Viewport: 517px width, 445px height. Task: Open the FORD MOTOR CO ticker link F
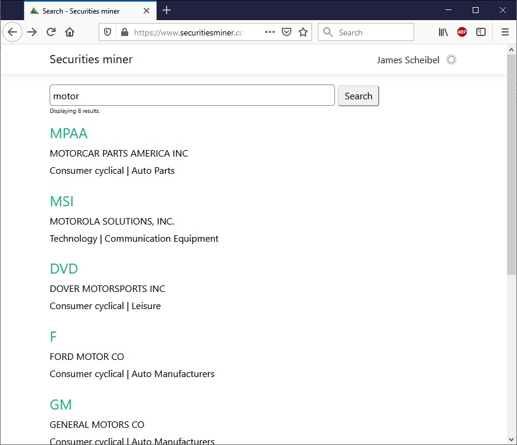coord(53,336)
